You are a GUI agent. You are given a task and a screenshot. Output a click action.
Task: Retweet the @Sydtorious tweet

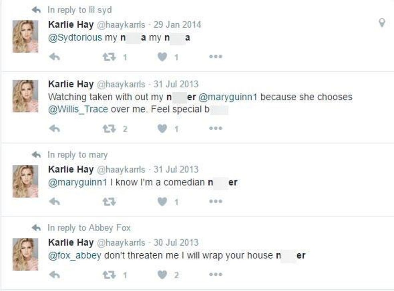tap(108, 57)
